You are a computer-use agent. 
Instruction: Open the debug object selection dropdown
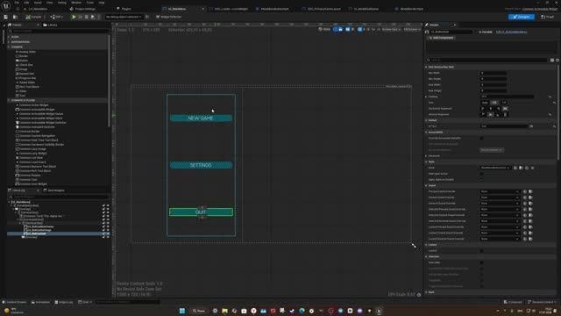click(124, 17)
